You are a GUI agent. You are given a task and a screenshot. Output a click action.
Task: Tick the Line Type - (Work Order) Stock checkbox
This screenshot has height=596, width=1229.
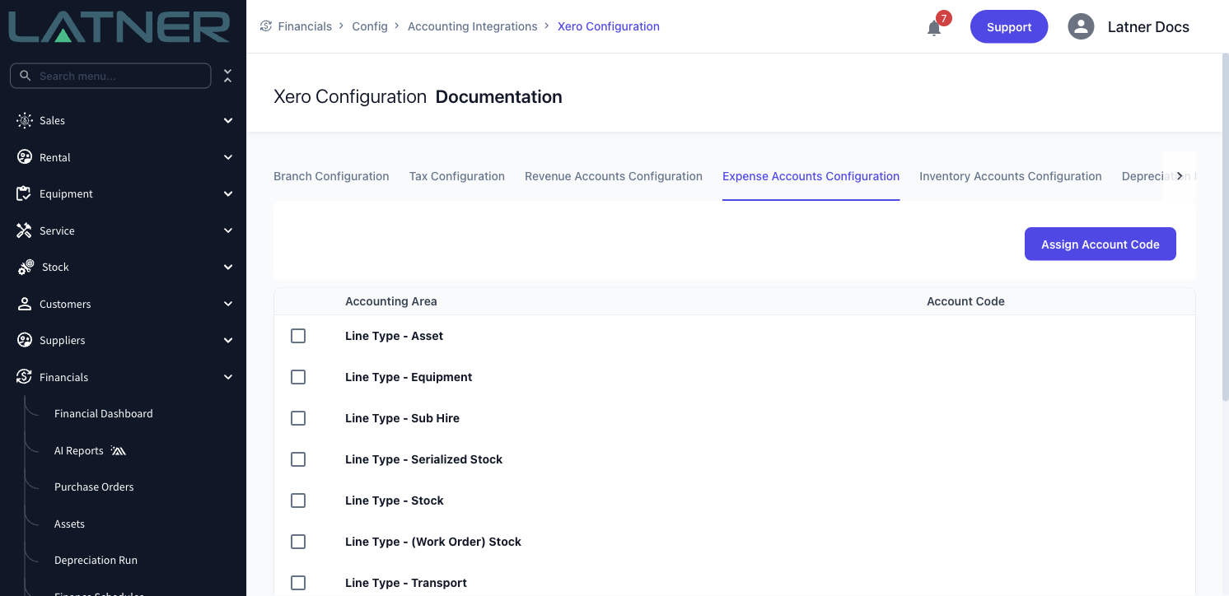pyautogui.click(x=298, y=542)
